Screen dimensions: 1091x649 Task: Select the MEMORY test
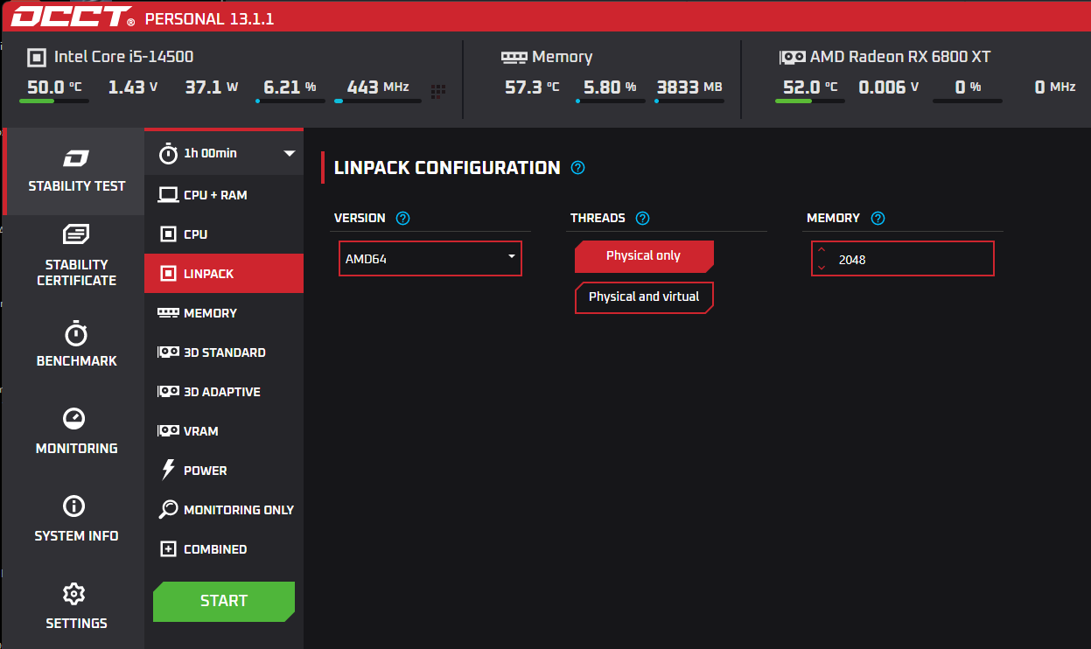point(224,313)
